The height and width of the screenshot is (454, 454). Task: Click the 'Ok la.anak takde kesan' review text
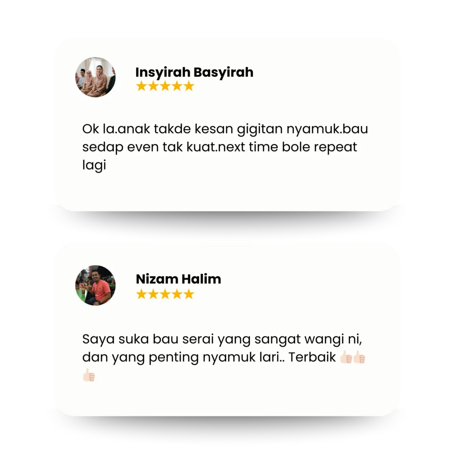tap(225, 147)
